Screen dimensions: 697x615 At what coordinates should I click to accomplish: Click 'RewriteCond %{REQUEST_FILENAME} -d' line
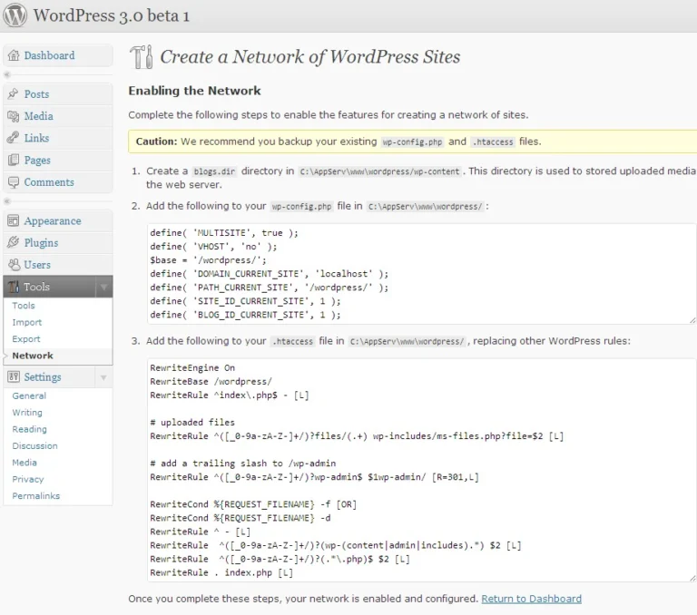(240, 518)
